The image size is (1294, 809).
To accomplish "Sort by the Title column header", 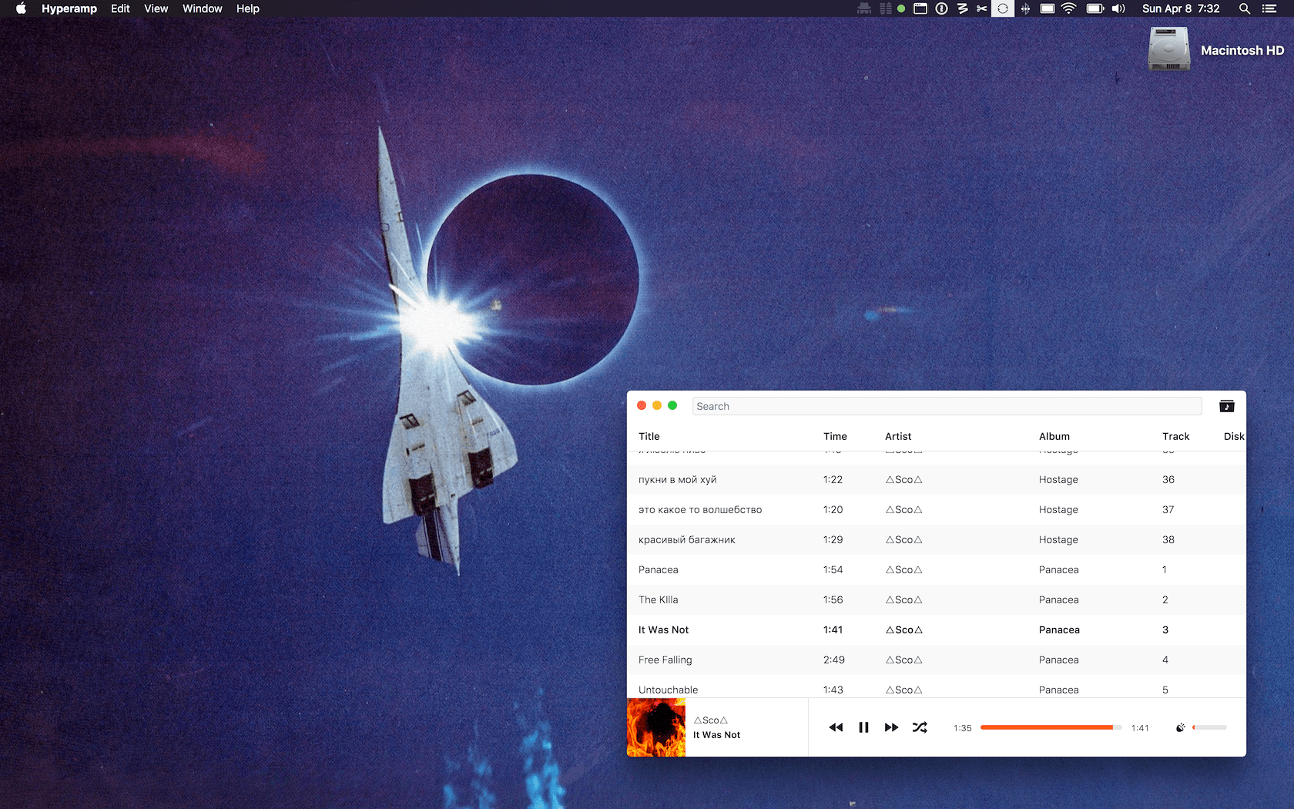I will 649,436.
